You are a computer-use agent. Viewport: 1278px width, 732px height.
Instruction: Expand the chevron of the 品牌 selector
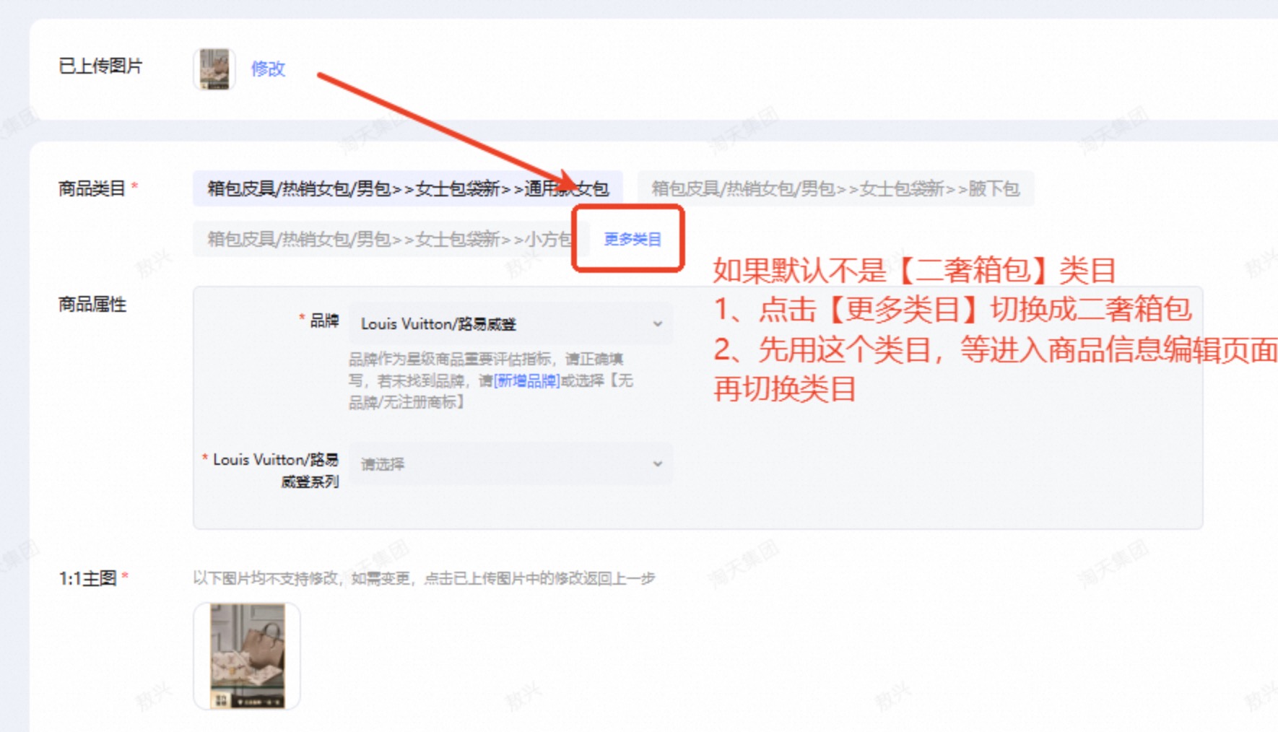coord(657,324)
